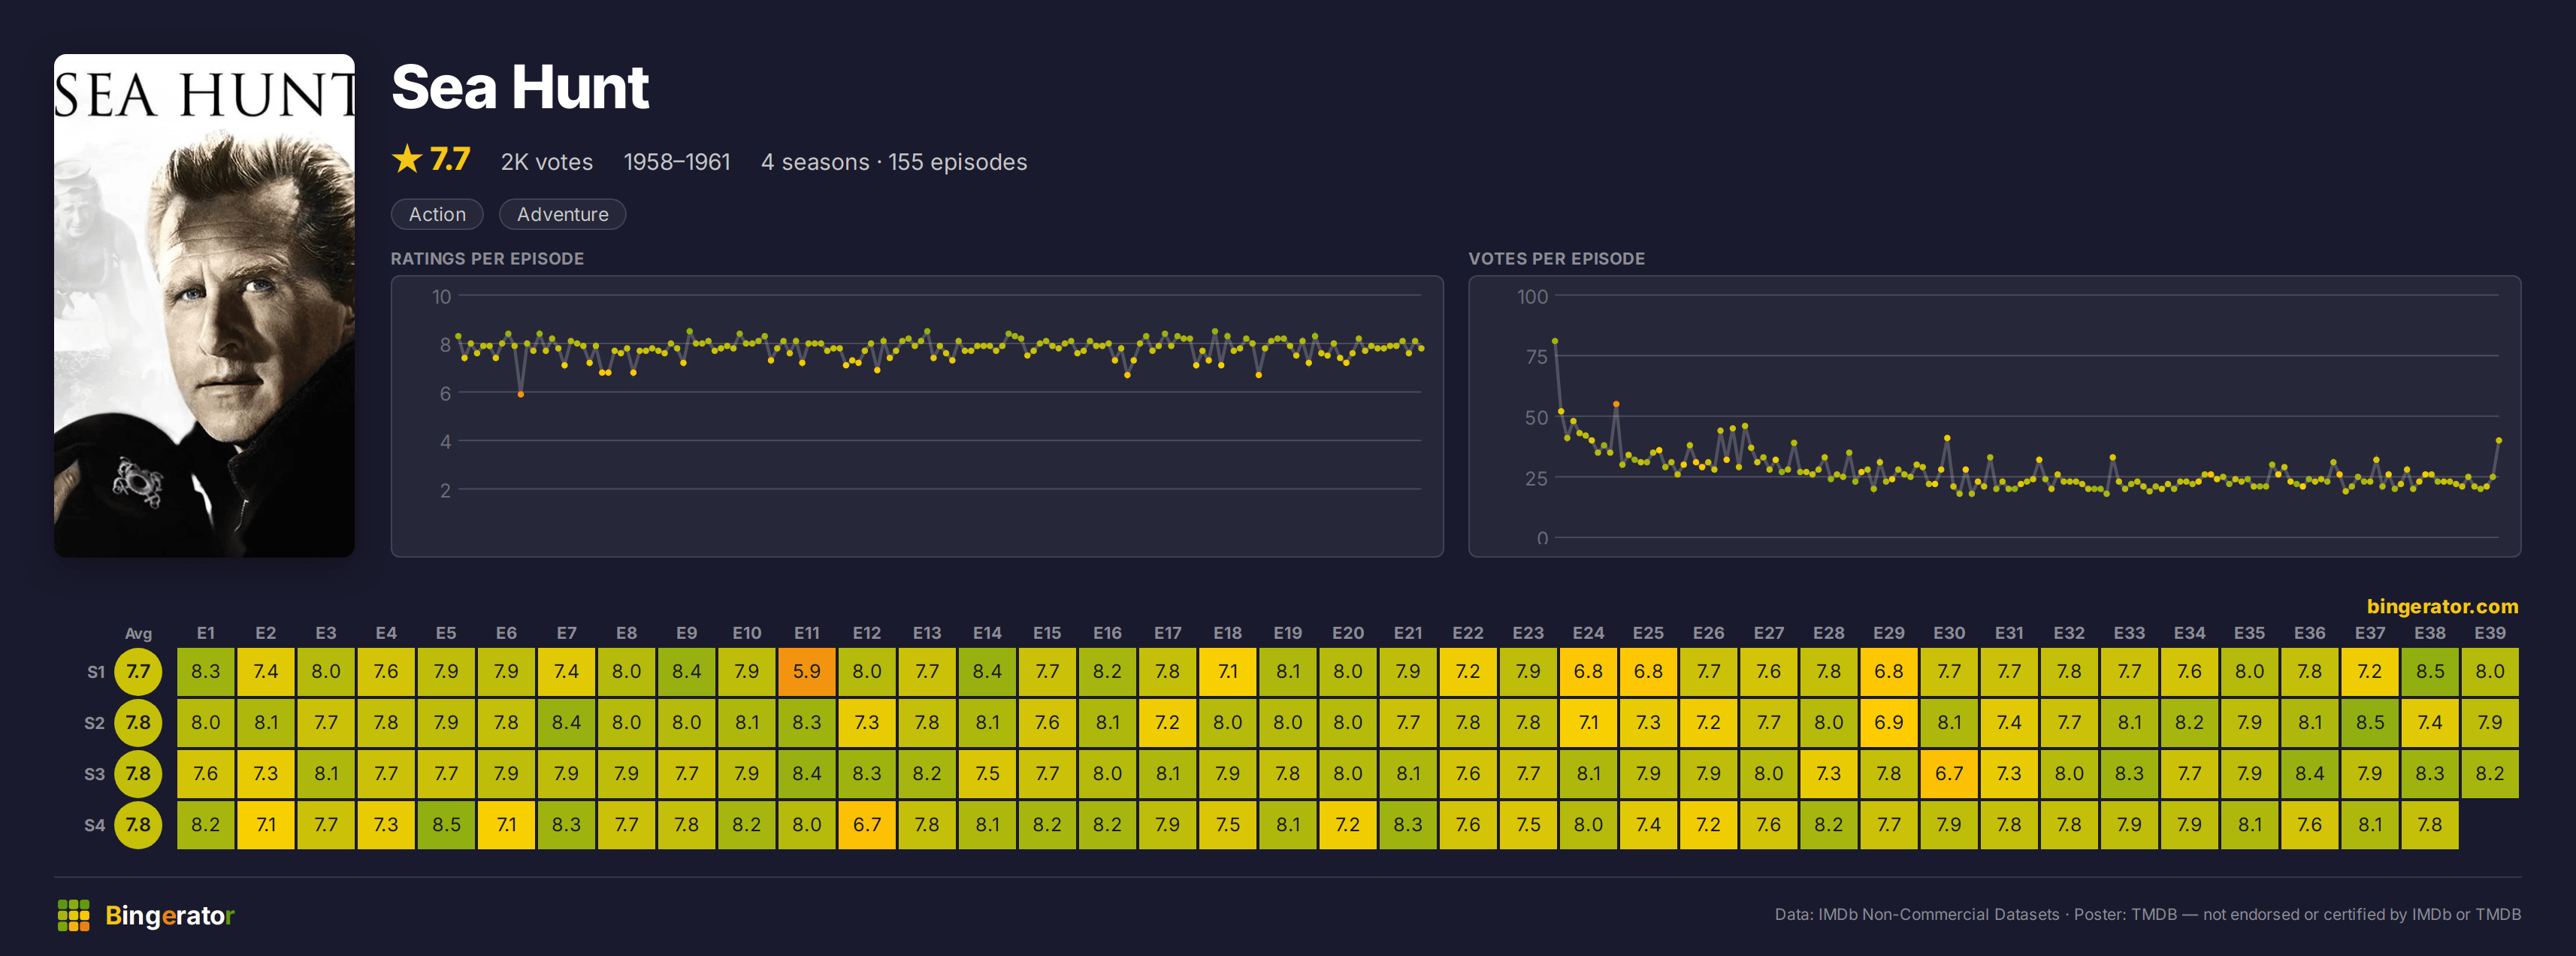This screenshot has height=956, width=2576.
Task: Click the S4 E12 cell rated 6.7
Action: (x=867, y=825)
